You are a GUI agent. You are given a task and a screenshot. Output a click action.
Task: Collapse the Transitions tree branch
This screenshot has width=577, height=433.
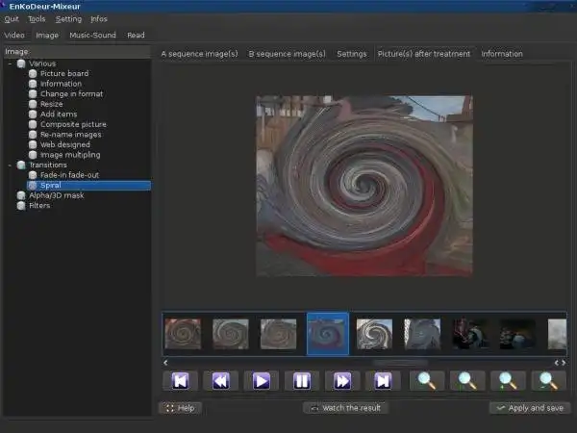coord(10,165)
